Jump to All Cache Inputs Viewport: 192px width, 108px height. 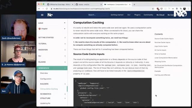coord(160,50)
